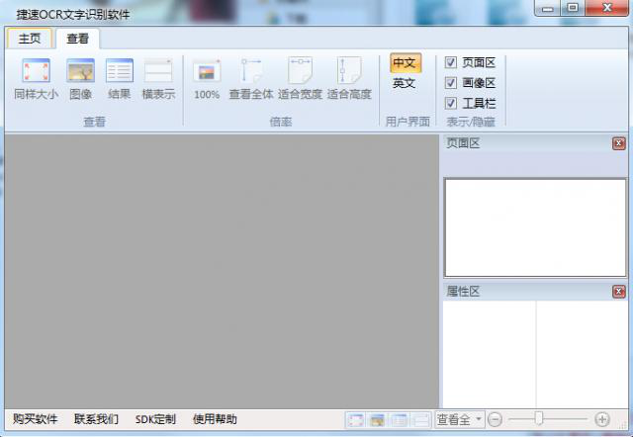Click the status bar horizontal layout icon
The height and width of the screenshot is (437, 633).
point(421,420)
